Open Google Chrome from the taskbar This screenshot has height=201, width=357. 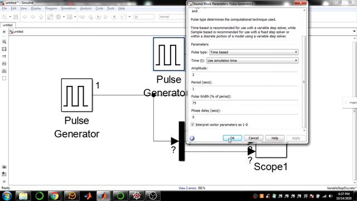tap(54, 196)
